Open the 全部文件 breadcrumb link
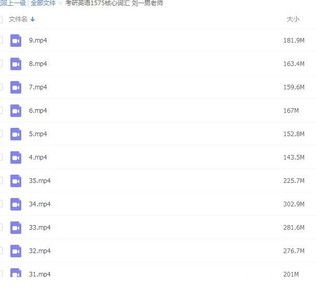 43,3
